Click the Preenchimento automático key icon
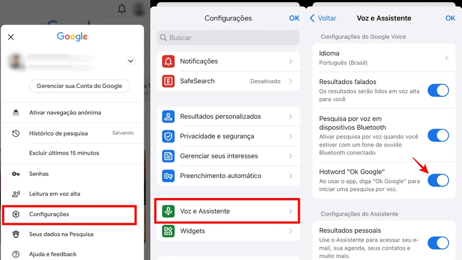 168,176
